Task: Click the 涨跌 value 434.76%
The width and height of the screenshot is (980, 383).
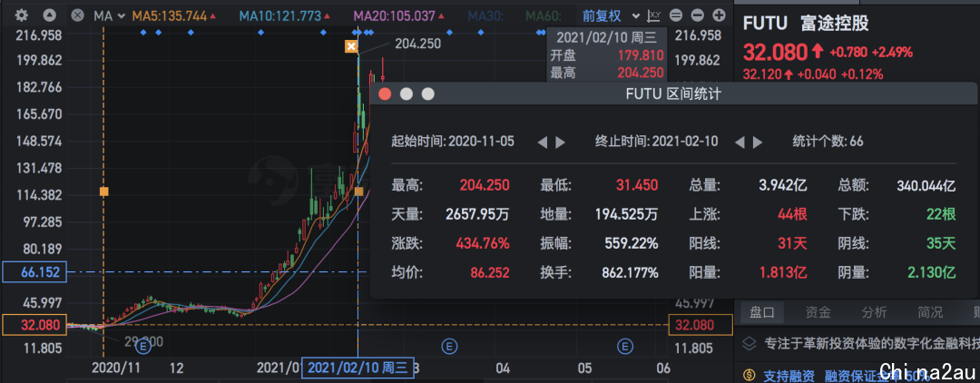Action: click(483, 243)
